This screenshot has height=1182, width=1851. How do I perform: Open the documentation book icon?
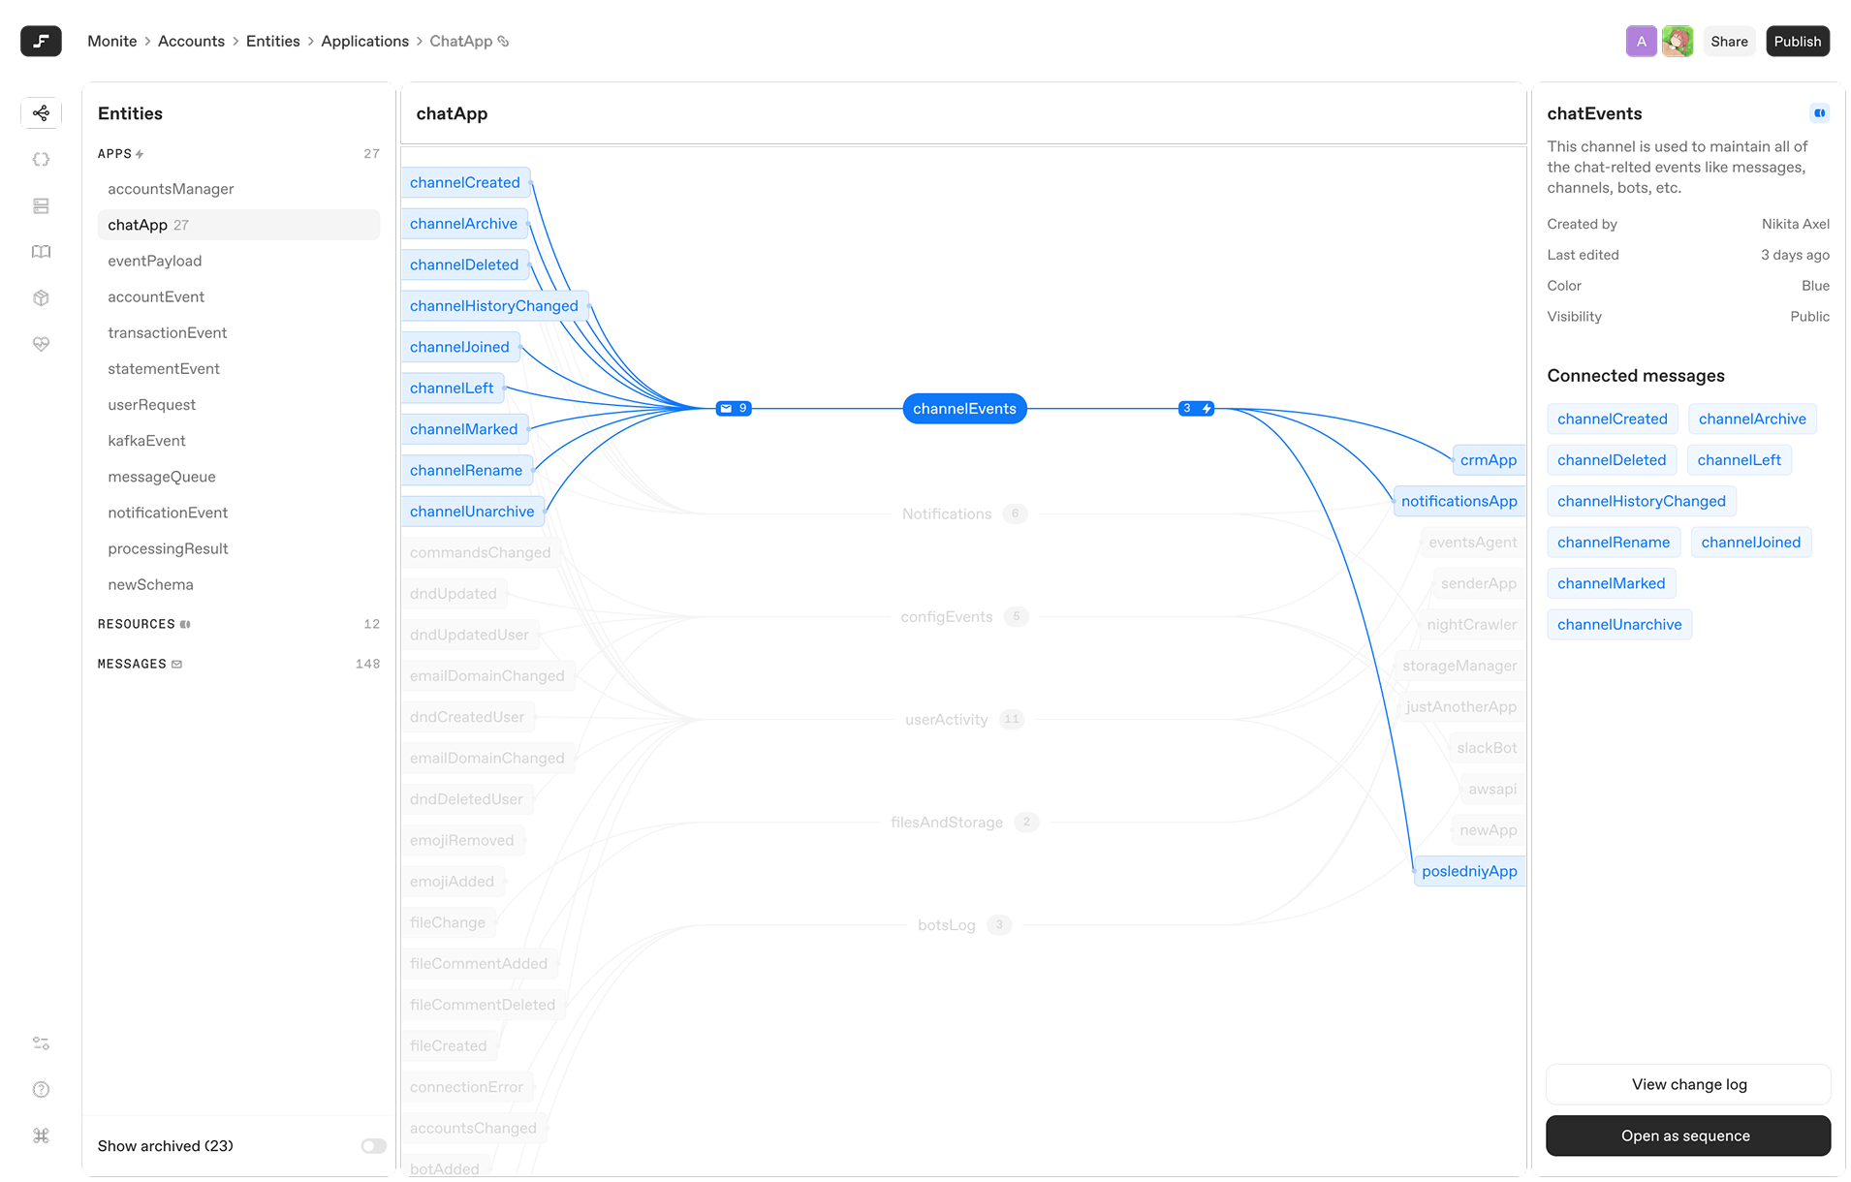click(41, 252)
